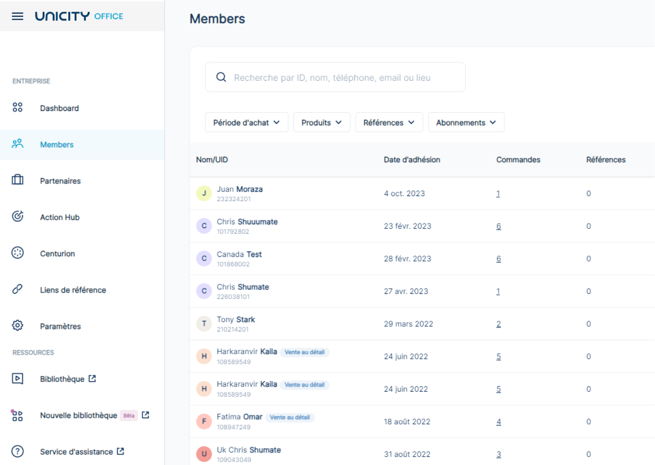The width and height of the screenshot is (655, 465).
Task: Click the Bibliothèque play icon
Action: point(17,378)
